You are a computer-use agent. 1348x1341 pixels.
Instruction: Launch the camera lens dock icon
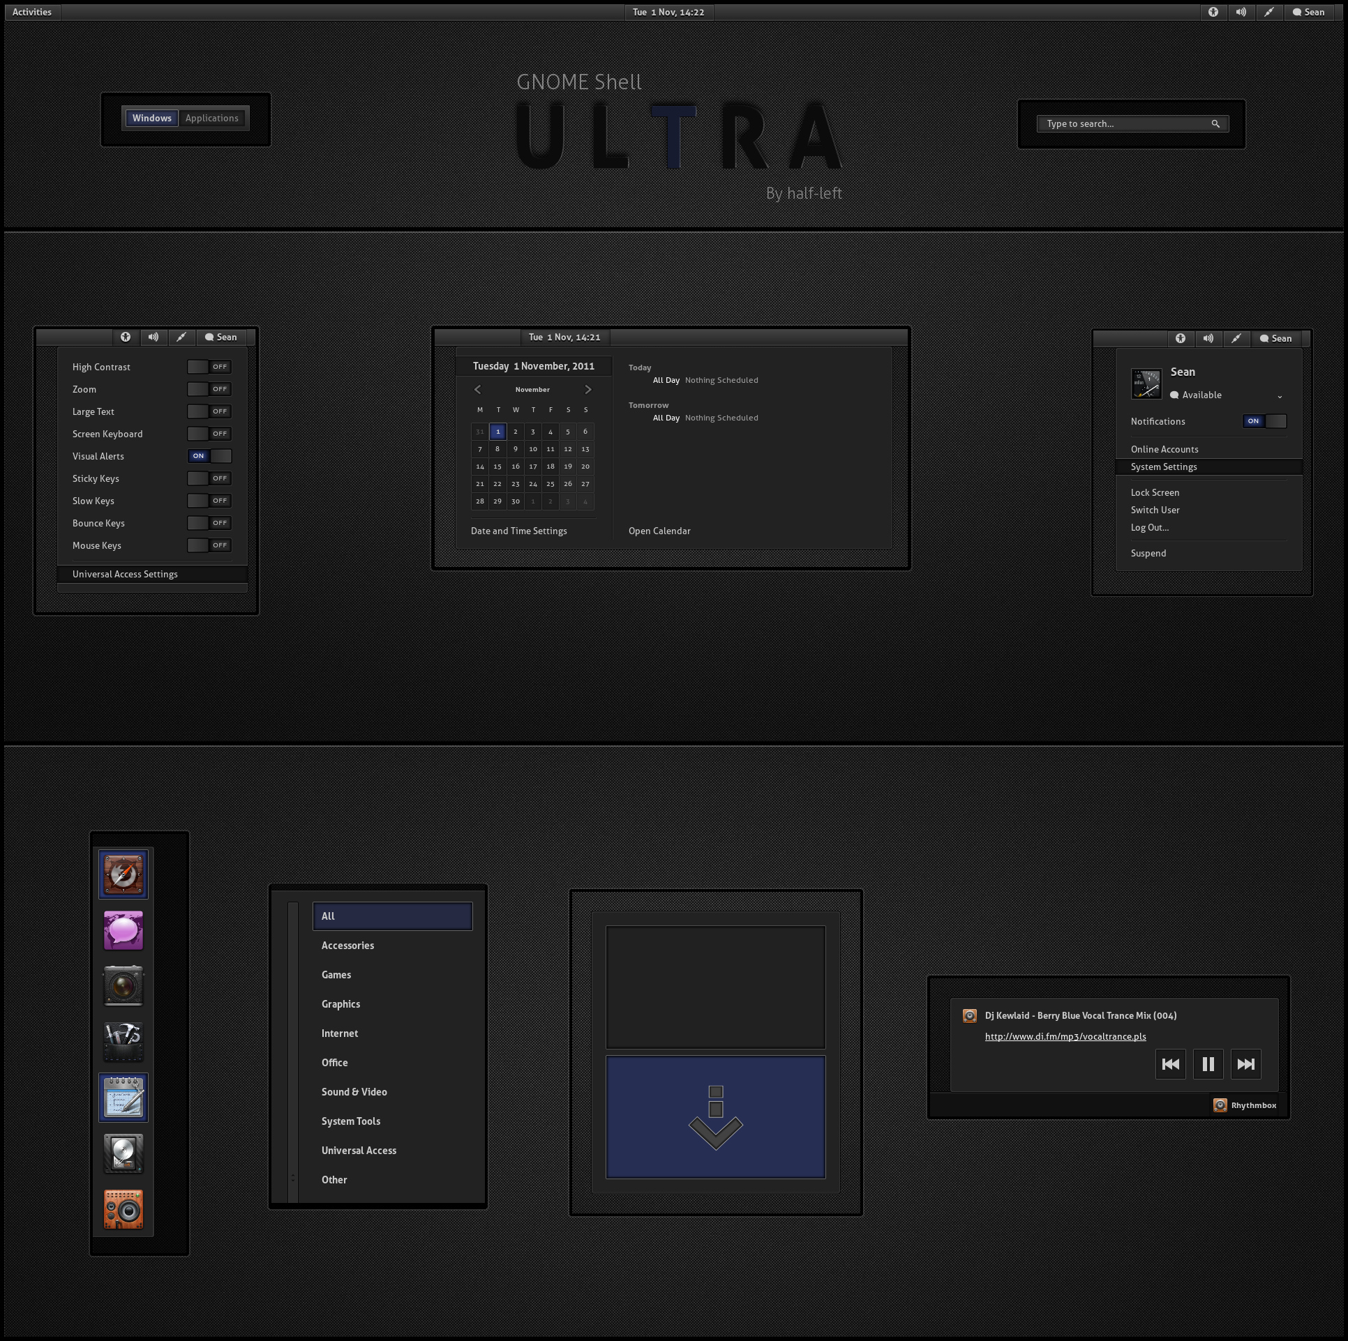(x=123, y=986)
